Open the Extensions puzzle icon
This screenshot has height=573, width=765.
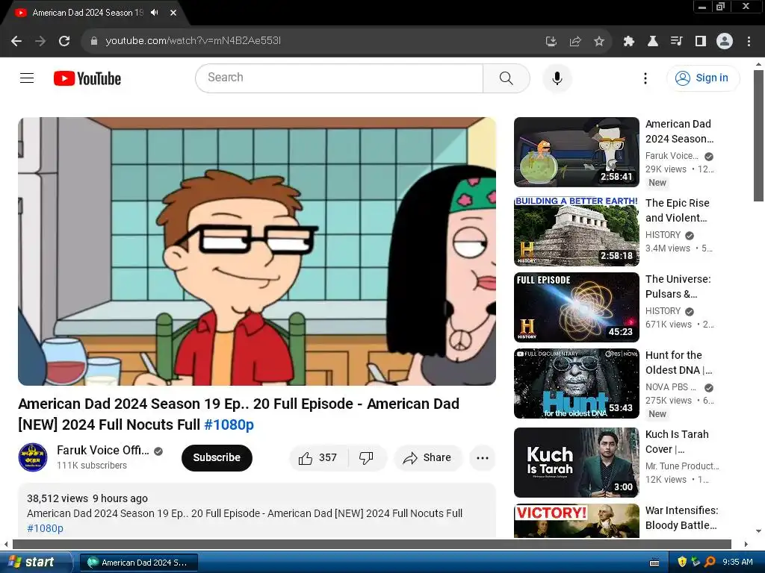pos(629,41)
